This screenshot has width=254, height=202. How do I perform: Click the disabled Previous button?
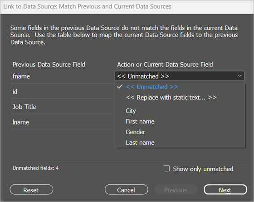click(176, 190)
